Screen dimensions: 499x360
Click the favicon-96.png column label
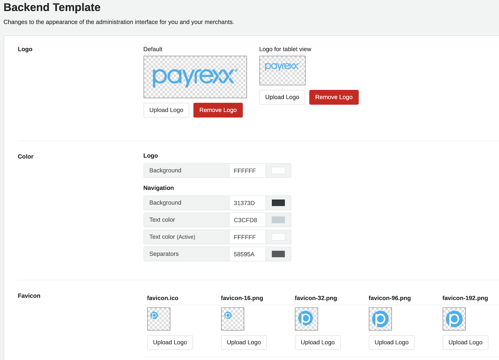pyautogui.click(x=390, y=298)
